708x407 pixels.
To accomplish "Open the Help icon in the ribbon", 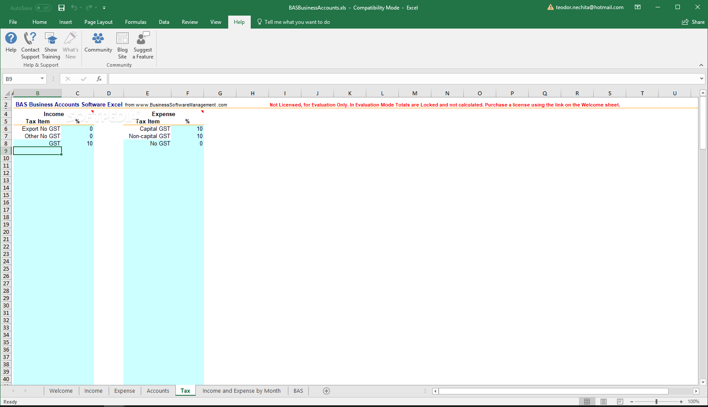I will [x=11, y=42].
